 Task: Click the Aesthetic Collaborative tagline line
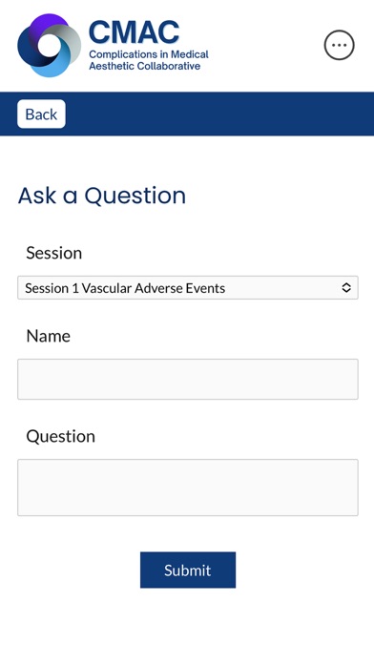coord(144,66)
